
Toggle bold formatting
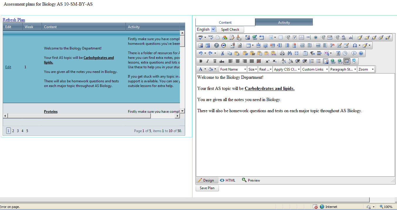201,61
